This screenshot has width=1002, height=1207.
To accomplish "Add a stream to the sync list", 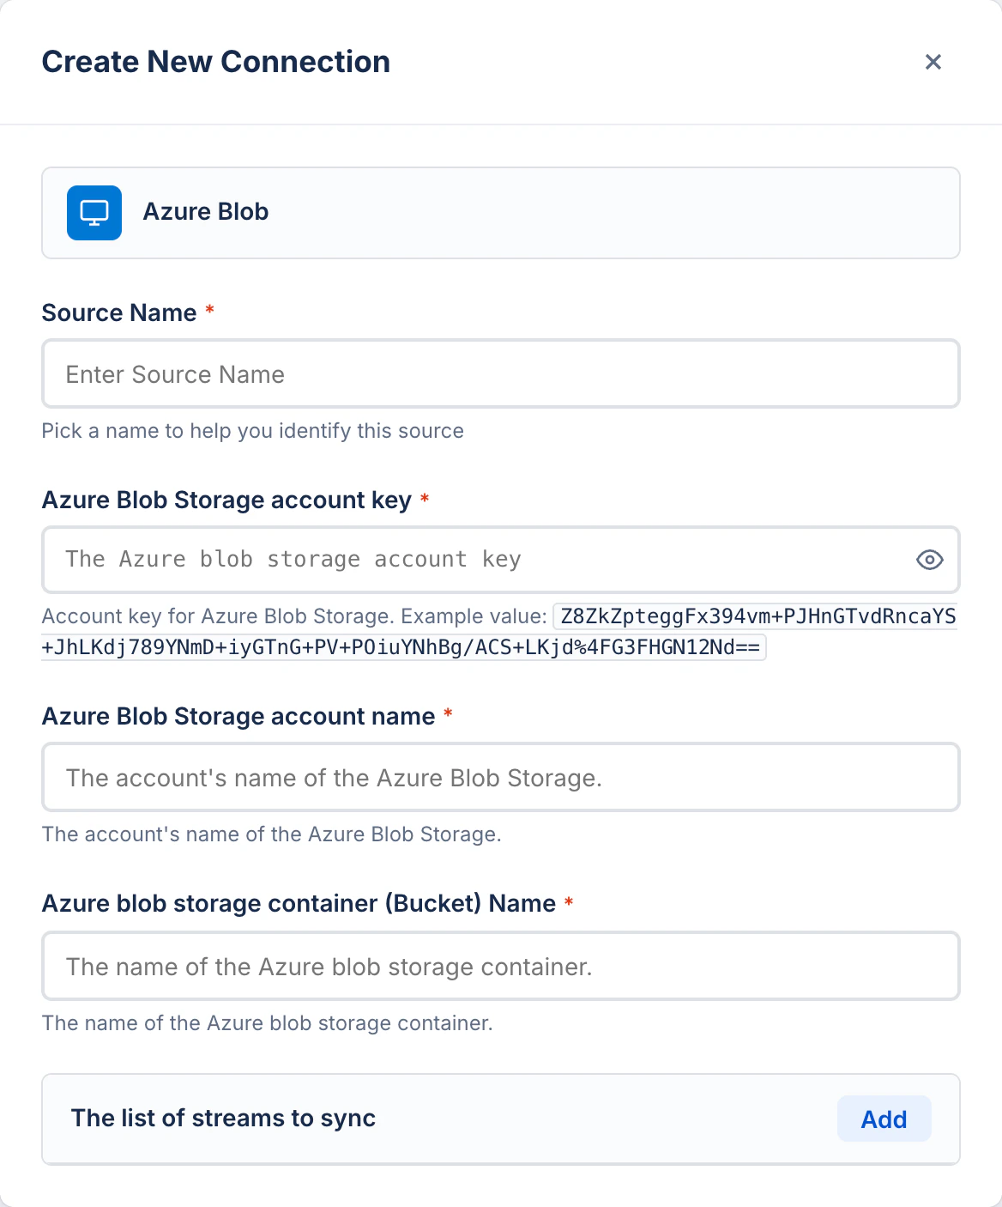I will 884,1119.
